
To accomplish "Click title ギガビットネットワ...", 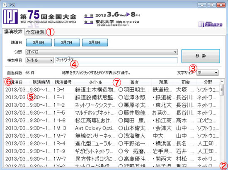I will tap(94, 151).
